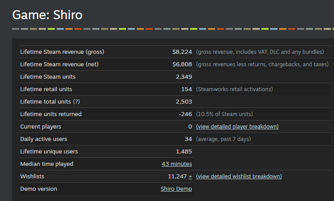The width and height of the screenshot is (334, 201).
Task: Click the 154 retail units value
Action: (187, 89)
